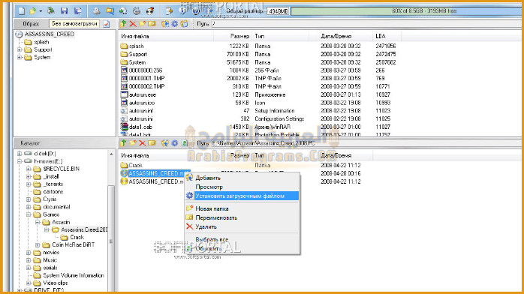Image resolution: width=524 pixels, height=294 pixels.
Task: Click gear set-boot icon in catalog toolbar
Action: (174, 142)
